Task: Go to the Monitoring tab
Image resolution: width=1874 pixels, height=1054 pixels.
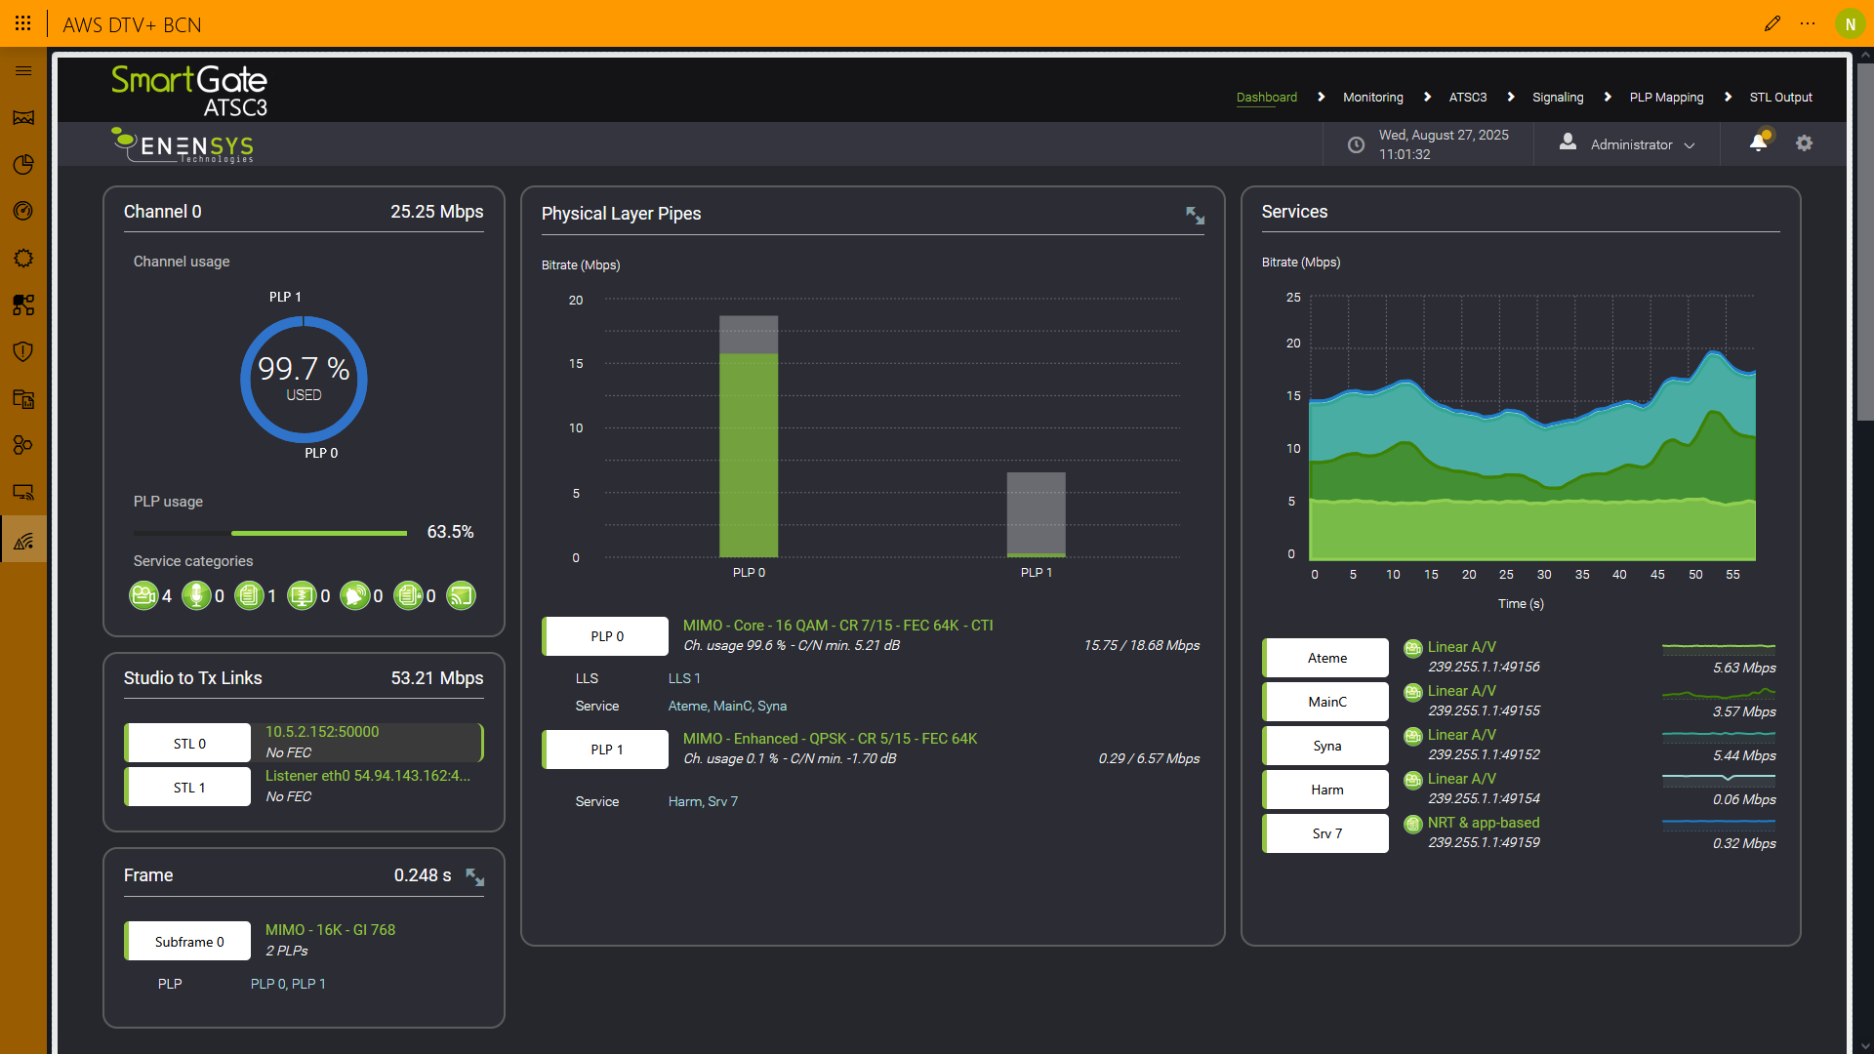Action: 1372,98
